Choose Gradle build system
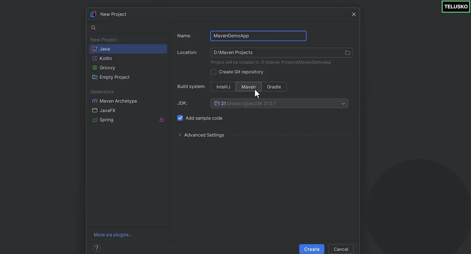Viewport: 471px width, 254px height. point(274,87)
